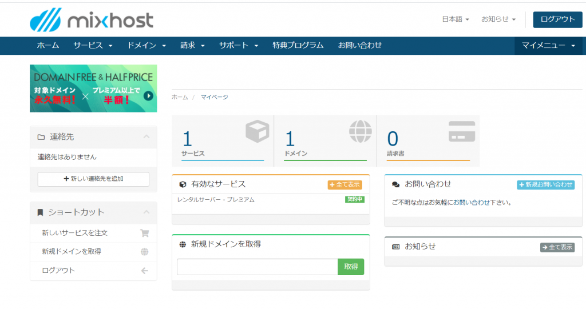The image size is (586, 310).
Task: Click the green 取得 button
Action: (351, 267)
